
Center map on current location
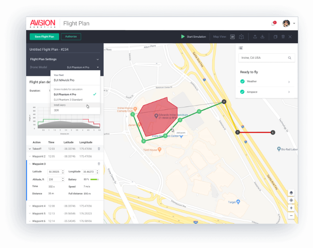(291, 200)
